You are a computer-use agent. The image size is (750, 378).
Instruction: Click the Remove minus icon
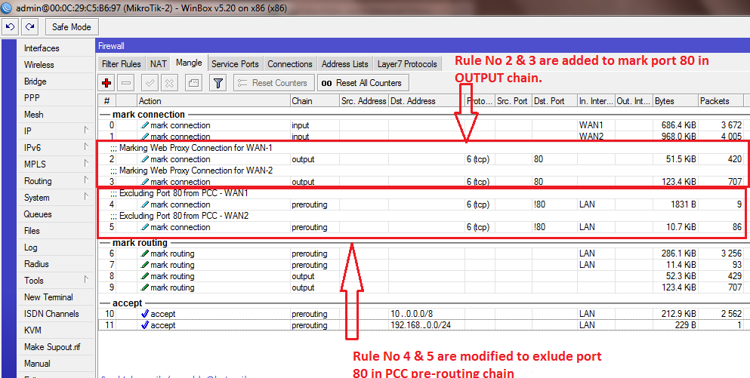[126, 83]
